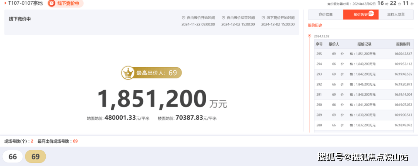Click the clock icon next to 自由报价结束时间
The height and width of the screenshot is (166, 418).
point(223,18)
